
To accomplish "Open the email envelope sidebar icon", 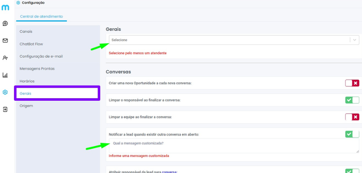I will click(x=5, y=41).
